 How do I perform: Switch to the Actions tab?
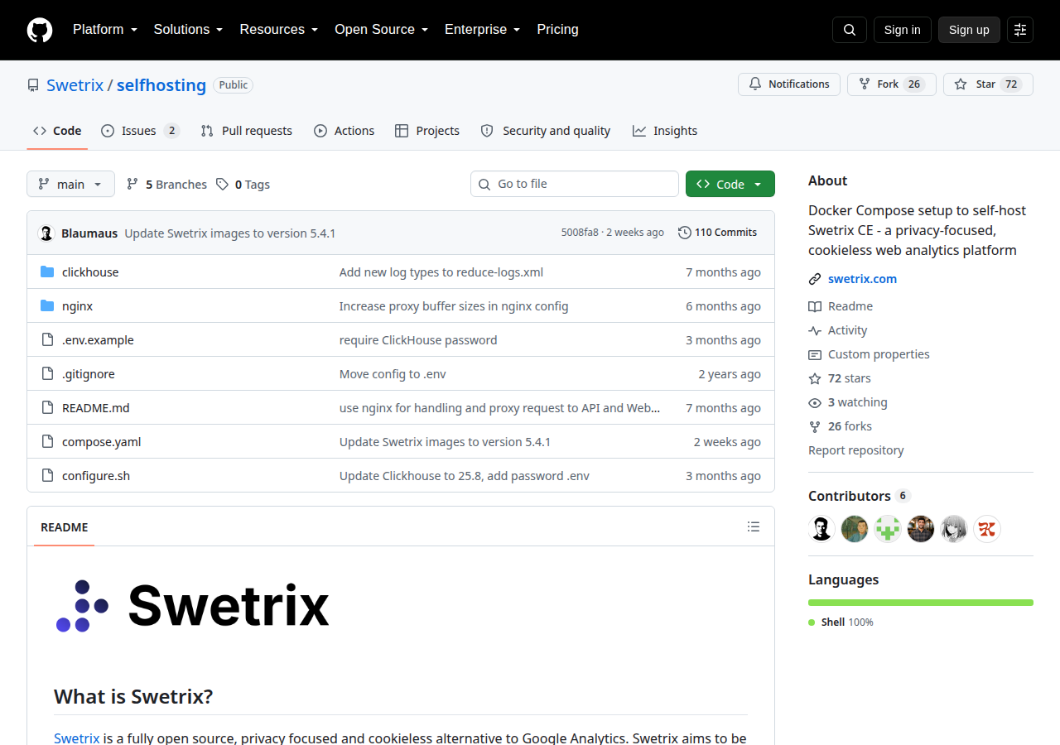344,131
